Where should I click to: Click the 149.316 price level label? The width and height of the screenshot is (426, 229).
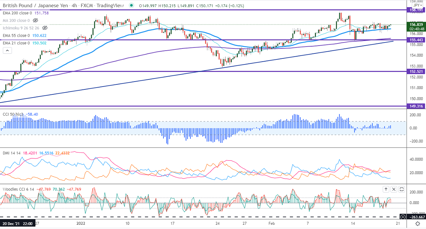[x=416, y=106]
